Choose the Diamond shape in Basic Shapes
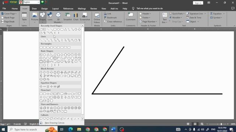 (x=62, y=55)
